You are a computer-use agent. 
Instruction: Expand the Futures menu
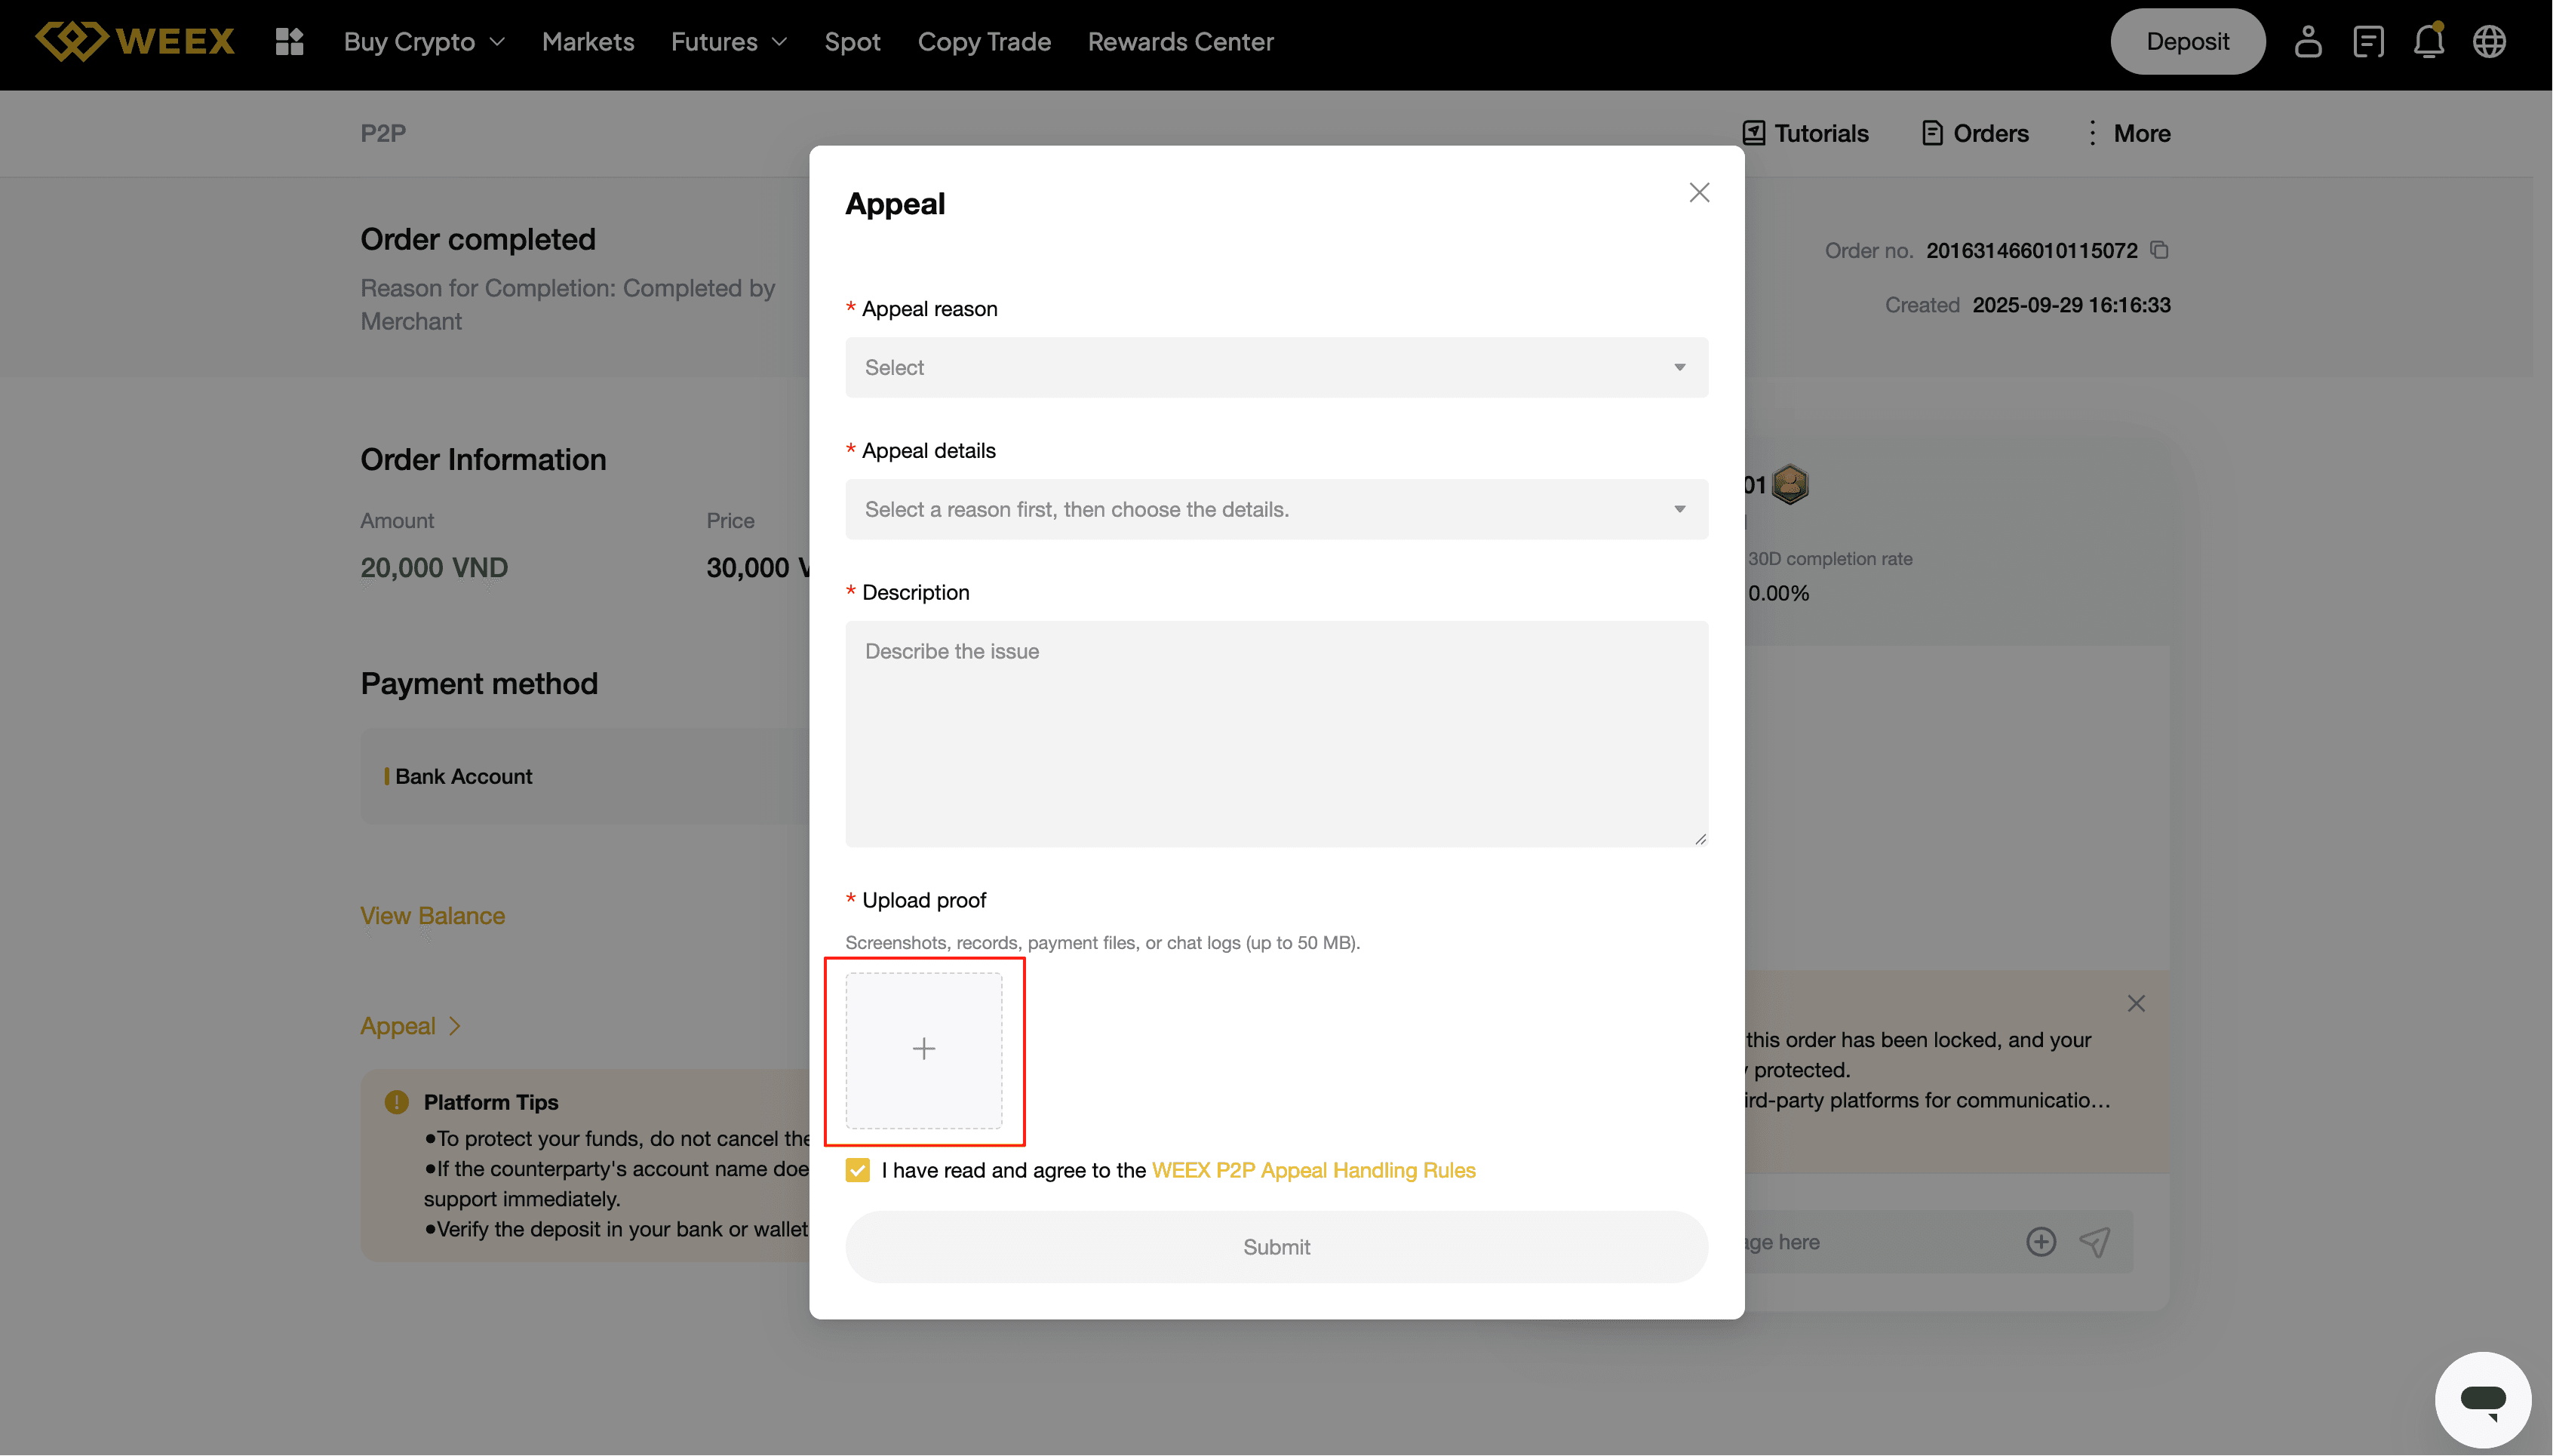click(728, 41)
